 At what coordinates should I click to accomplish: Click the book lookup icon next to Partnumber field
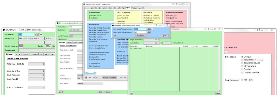click(x=37, y=34)
